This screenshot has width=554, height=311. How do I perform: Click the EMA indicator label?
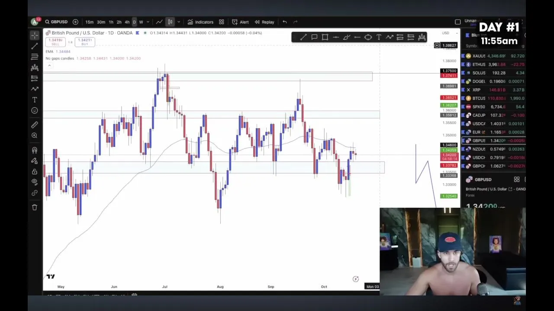(49, 51)
